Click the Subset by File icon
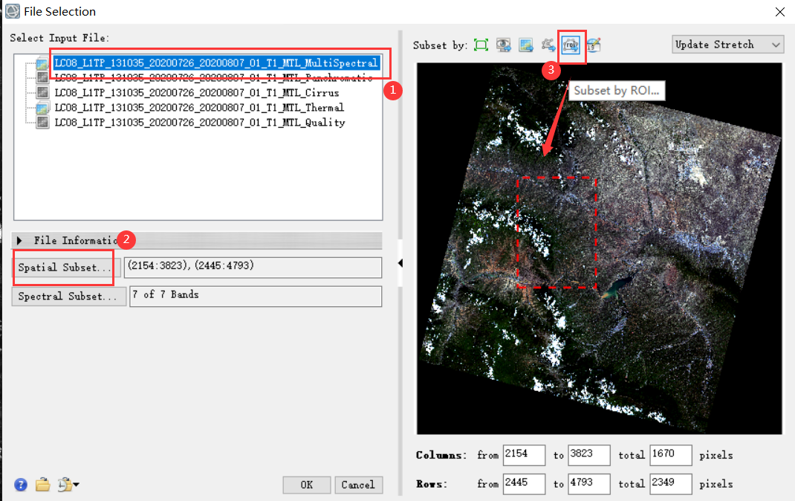The width and height of the screenshot is (795, 501). tap(526, 45)
